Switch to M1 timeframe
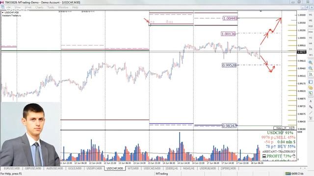Screen dimensions: 314x176 pos(311,15)
